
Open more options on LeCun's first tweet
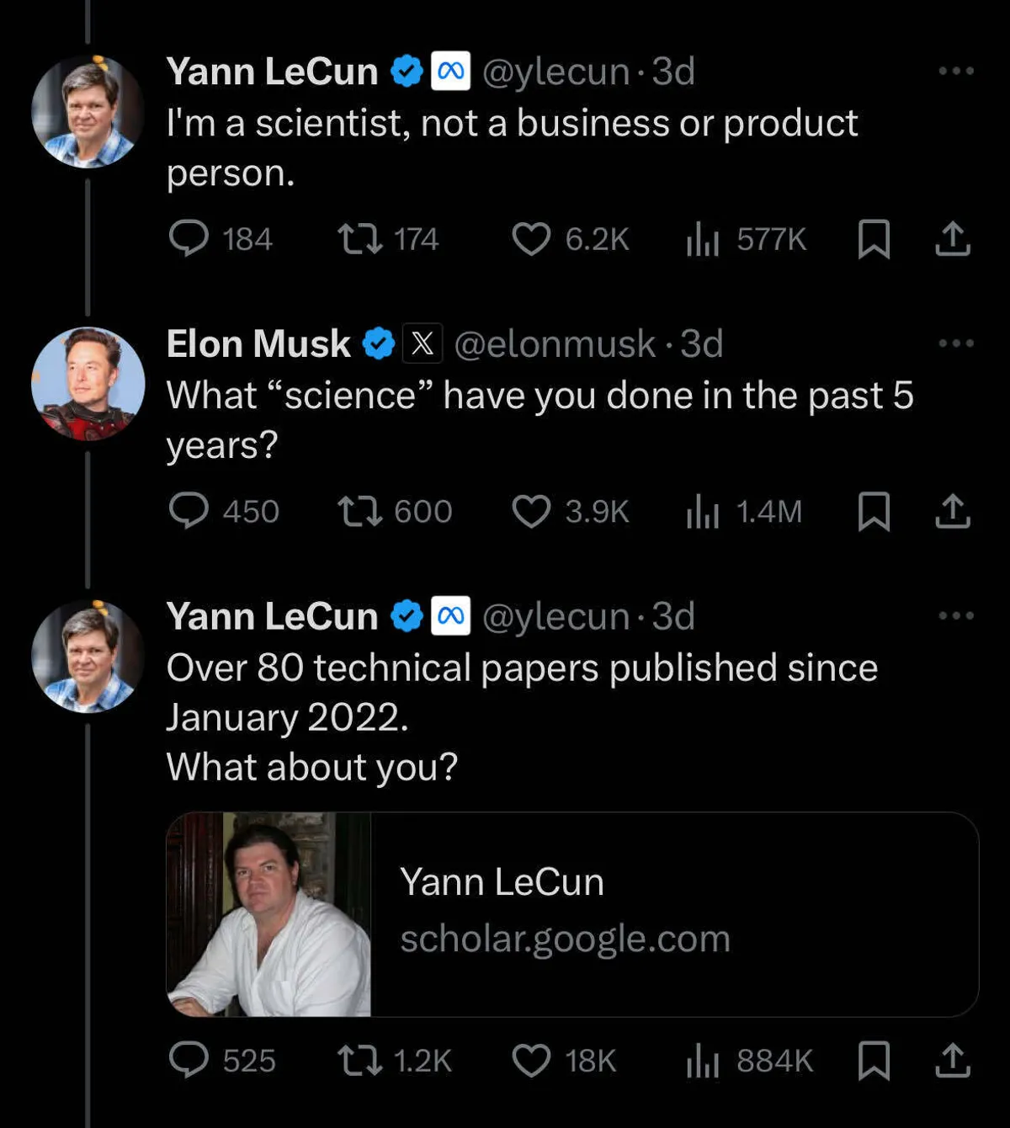(x=956, y=71)
